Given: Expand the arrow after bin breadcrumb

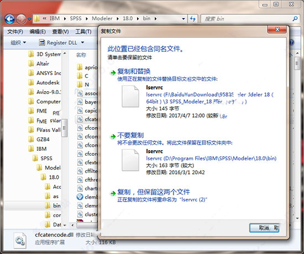Looking at the screenshot, I should 155,19.
